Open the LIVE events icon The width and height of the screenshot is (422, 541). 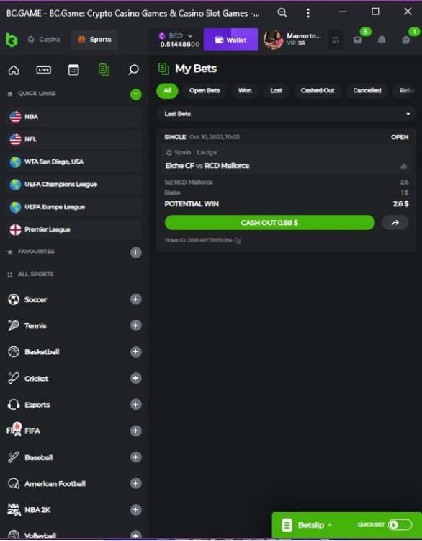click(43, 70)
